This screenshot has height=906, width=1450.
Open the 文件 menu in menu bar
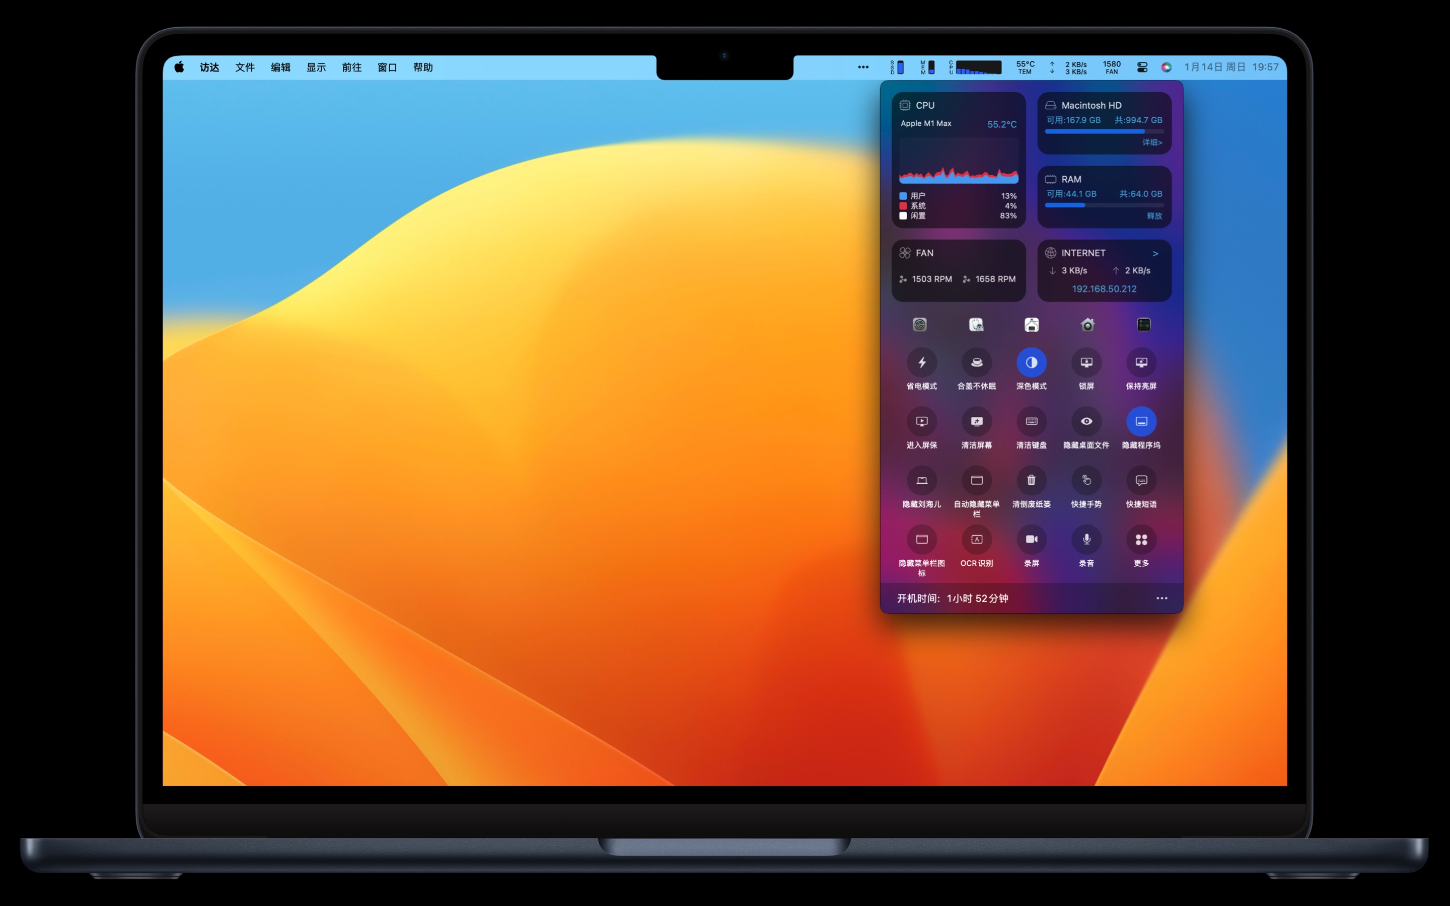click(x=245, y=67)
